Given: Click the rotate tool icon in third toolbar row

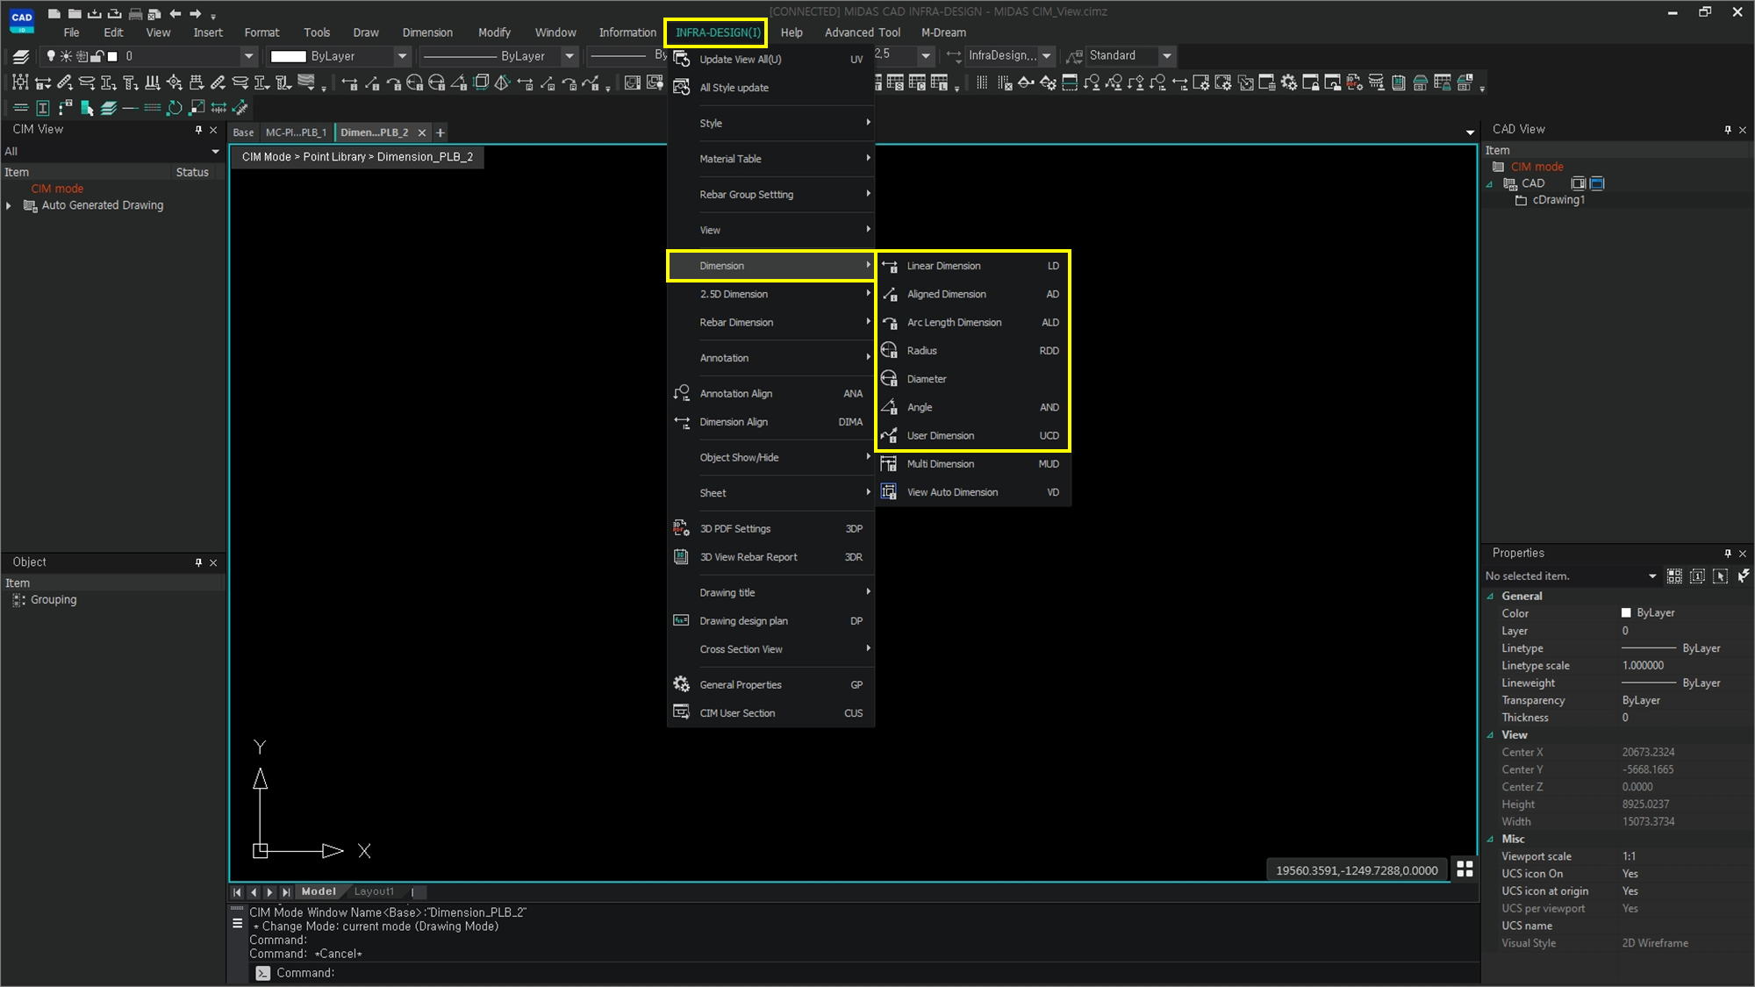Looking at the screenshot, I should pos(175,108).
